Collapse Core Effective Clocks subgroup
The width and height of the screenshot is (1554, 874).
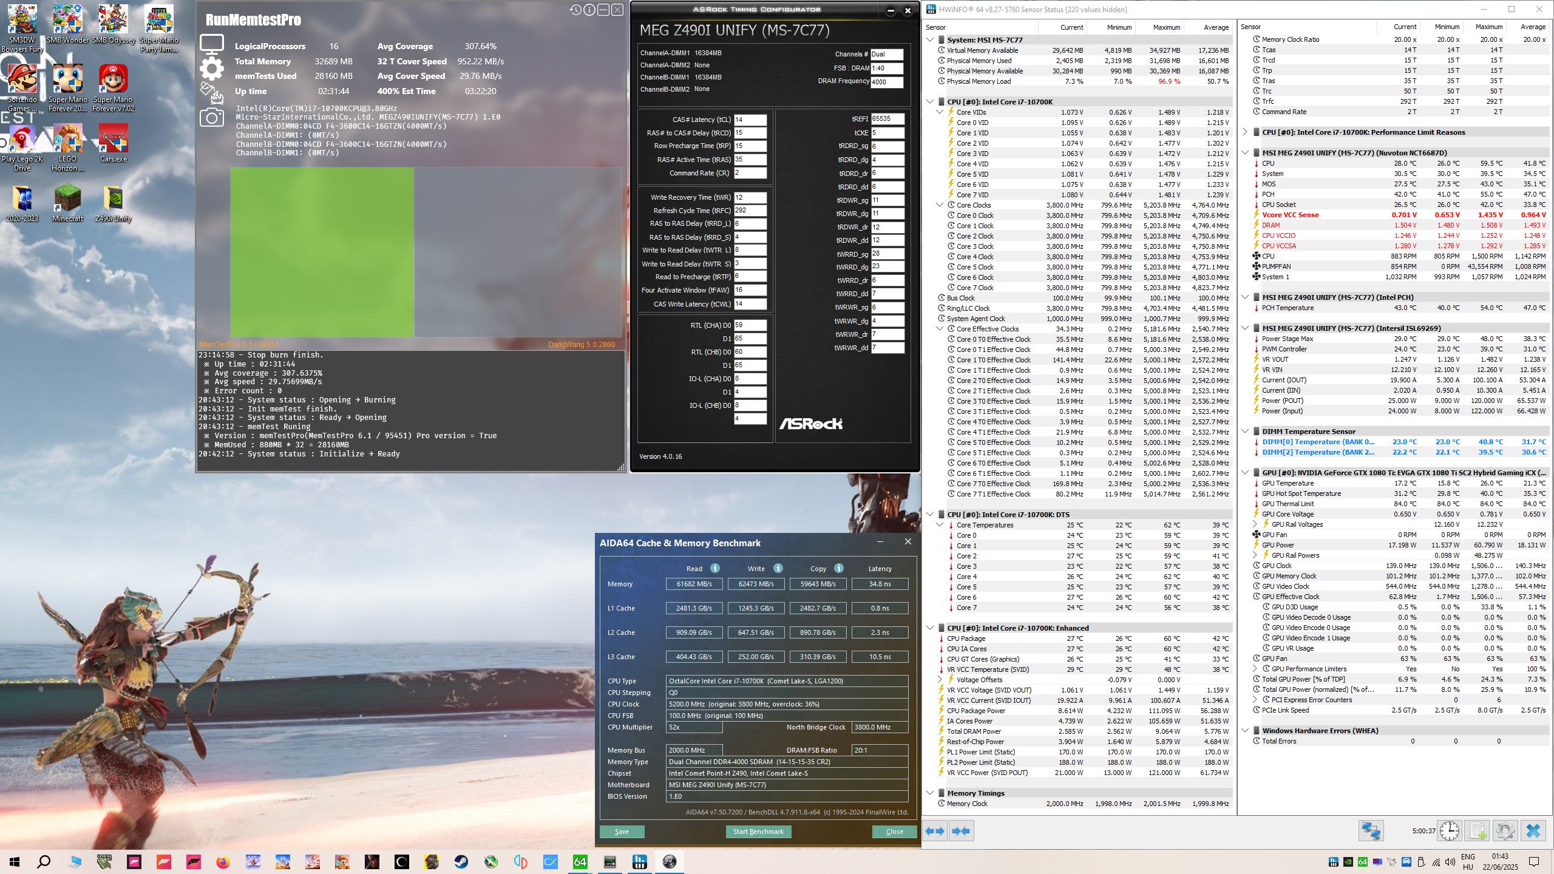point(940,329)
